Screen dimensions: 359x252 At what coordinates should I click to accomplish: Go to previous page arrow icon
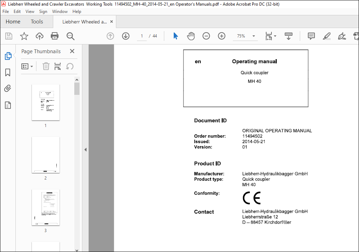(x=110, y=36)
